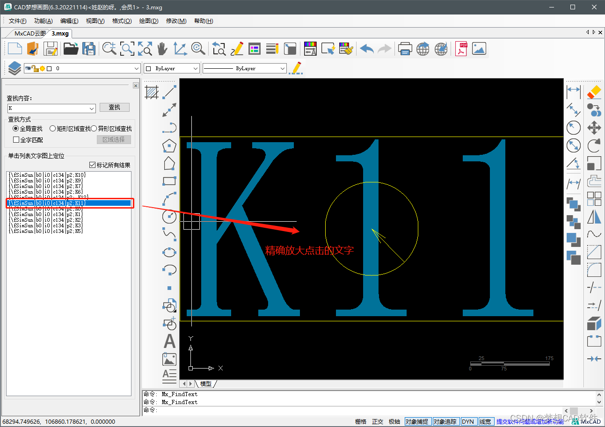Viewport: 605px width, 427px height.
Task: Select the K1 result in list
Action: (x=46, y=214)
